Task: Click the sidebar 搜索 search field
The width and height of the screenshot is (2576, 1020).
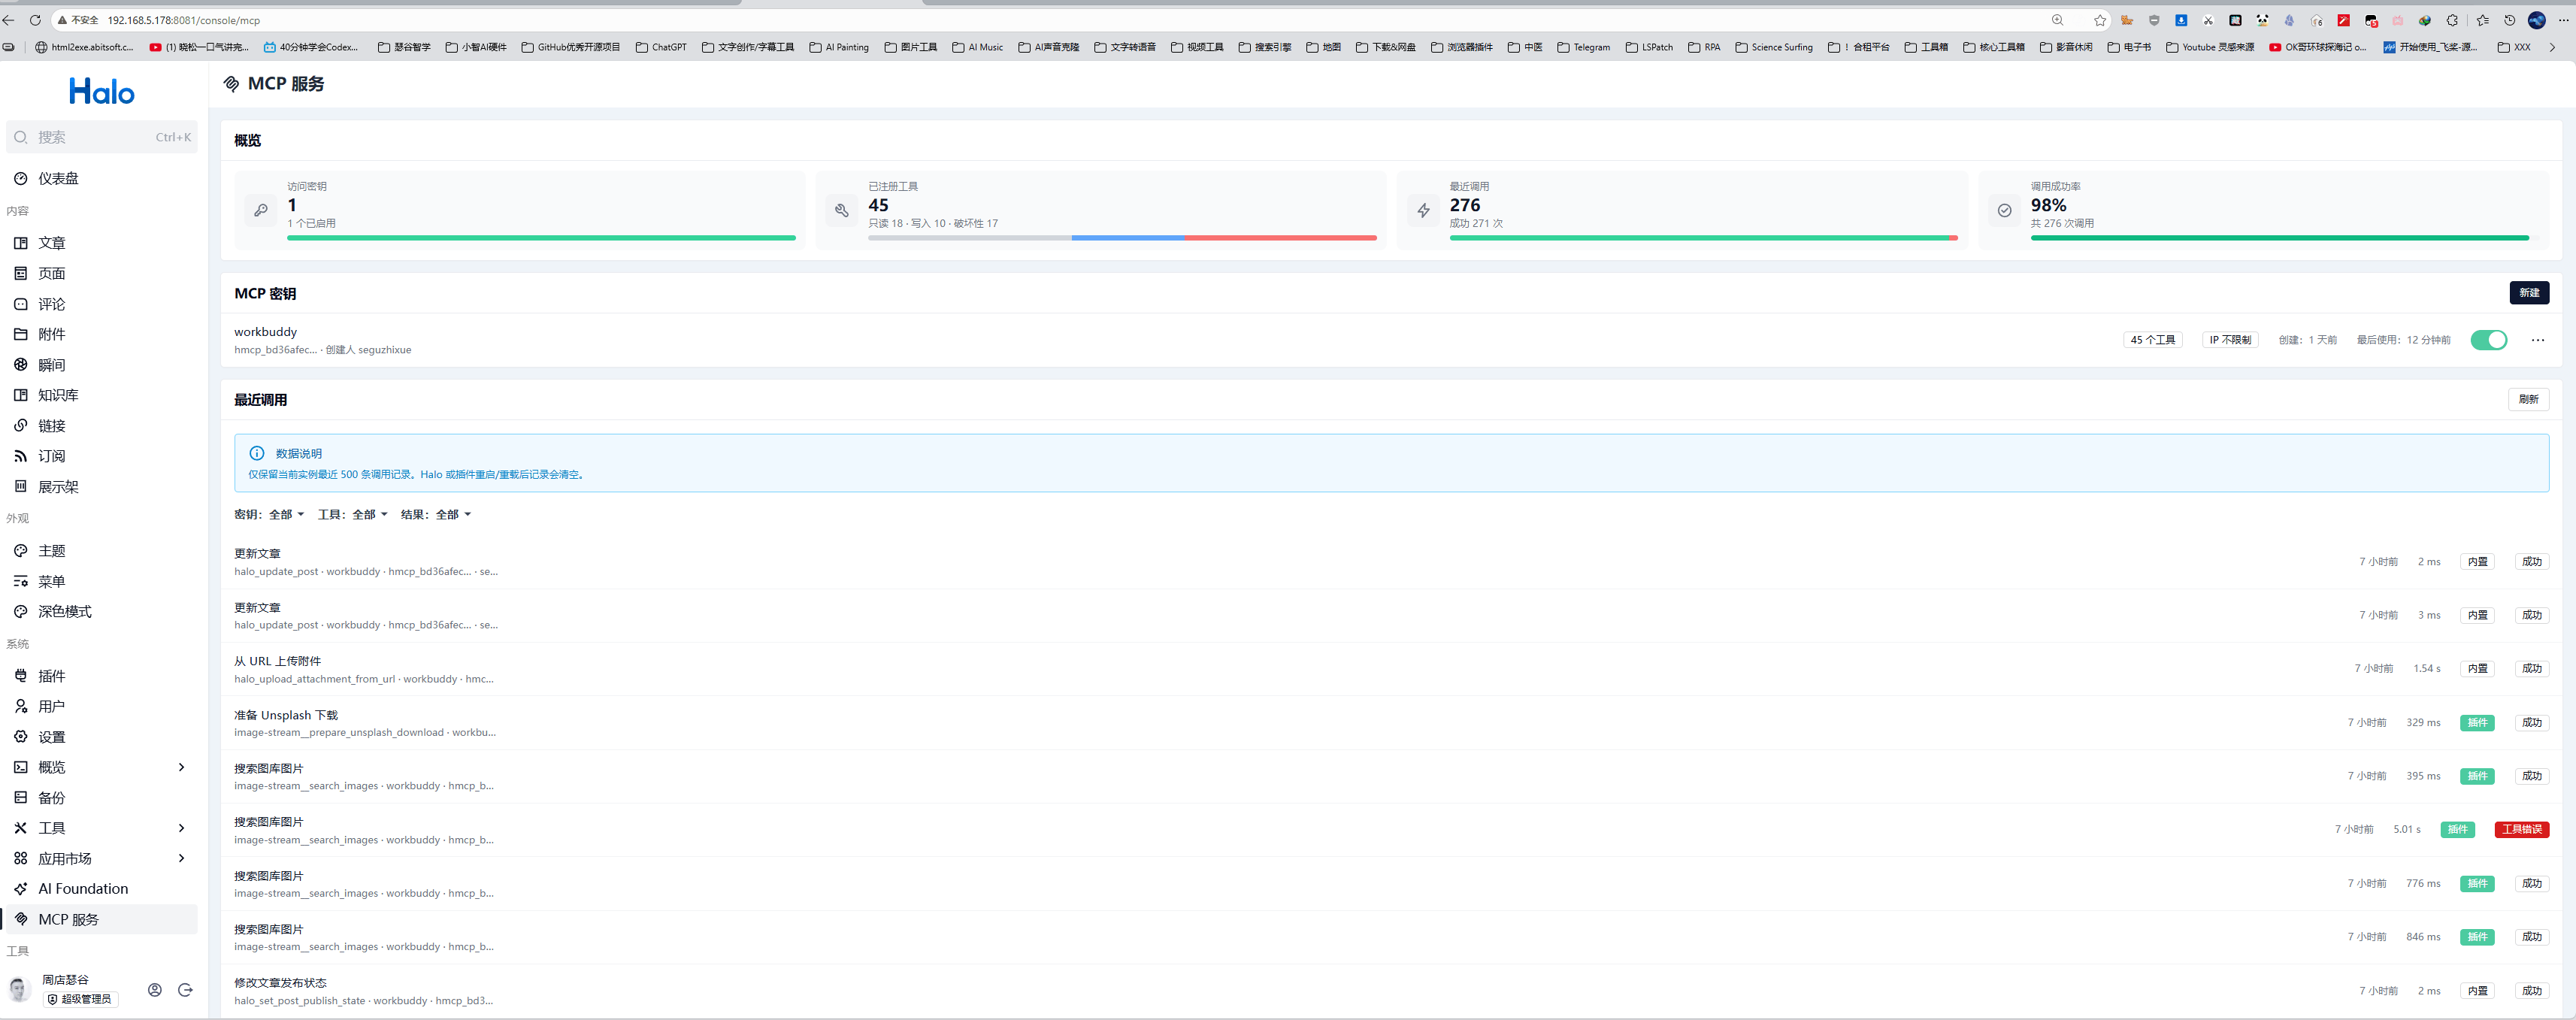Action: 101,137
